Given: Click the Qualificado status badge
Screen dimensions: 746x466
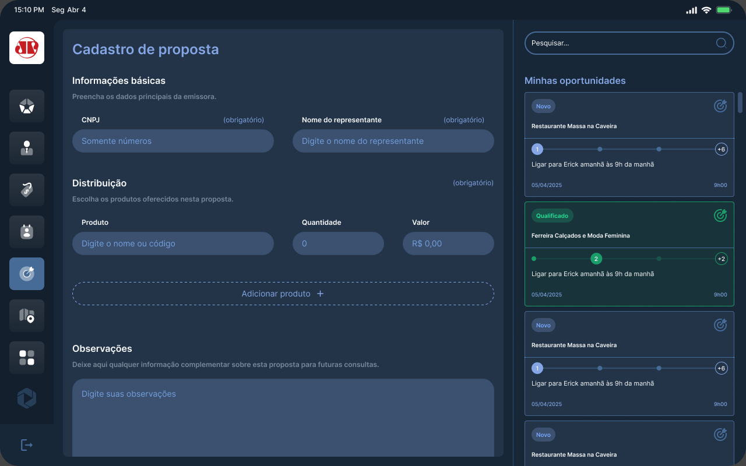Looking at the screenshot, I should pyautogui.click(x=553, y=216).
